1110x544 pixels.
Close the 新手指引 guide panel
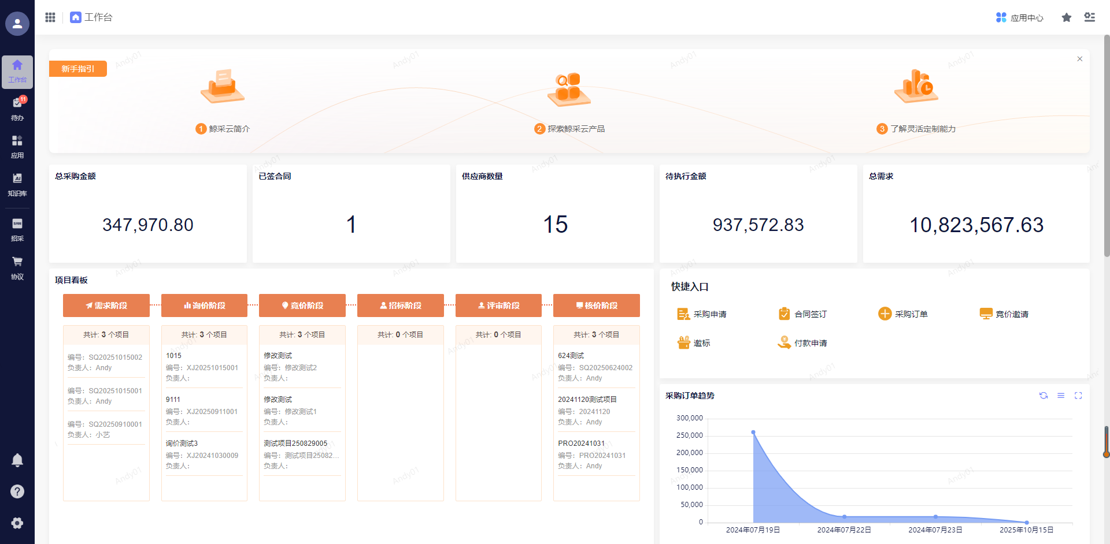click(x=1079, y=59)
